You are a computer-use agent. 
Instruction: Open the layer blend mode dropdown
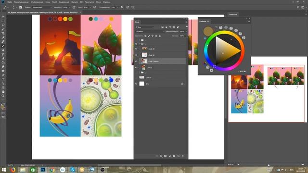(150, 31)
